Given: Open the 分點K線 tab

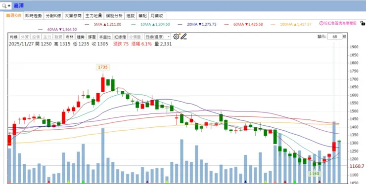Looking at the screenshot, I should click(53, 16).
